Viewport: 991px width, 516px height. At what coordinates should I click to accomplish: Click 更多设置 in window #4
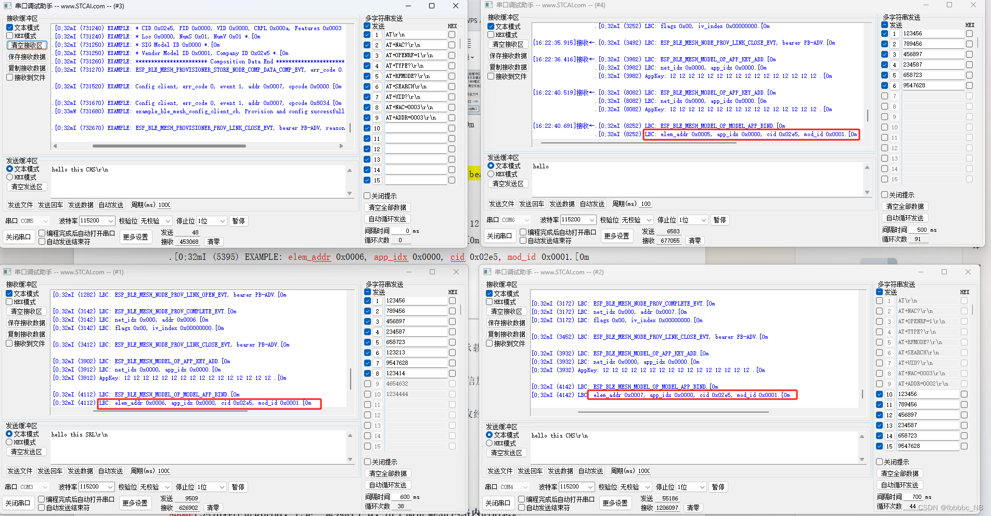coord(617,236)
